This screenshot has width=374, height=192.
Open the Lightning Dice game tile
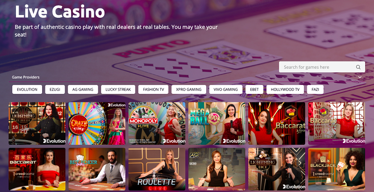[x=277, y=169]
